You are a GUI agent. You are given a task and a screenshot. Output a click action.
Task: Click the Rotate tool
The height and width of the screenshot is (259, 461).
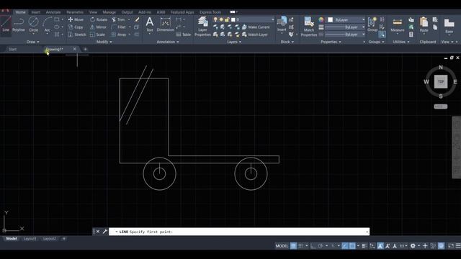point(99,19)
